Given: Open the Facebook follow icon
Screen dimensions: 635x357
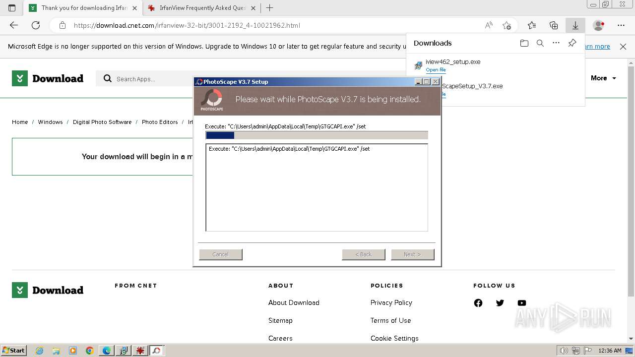Looking at the screenshot, I should point(478,303).
